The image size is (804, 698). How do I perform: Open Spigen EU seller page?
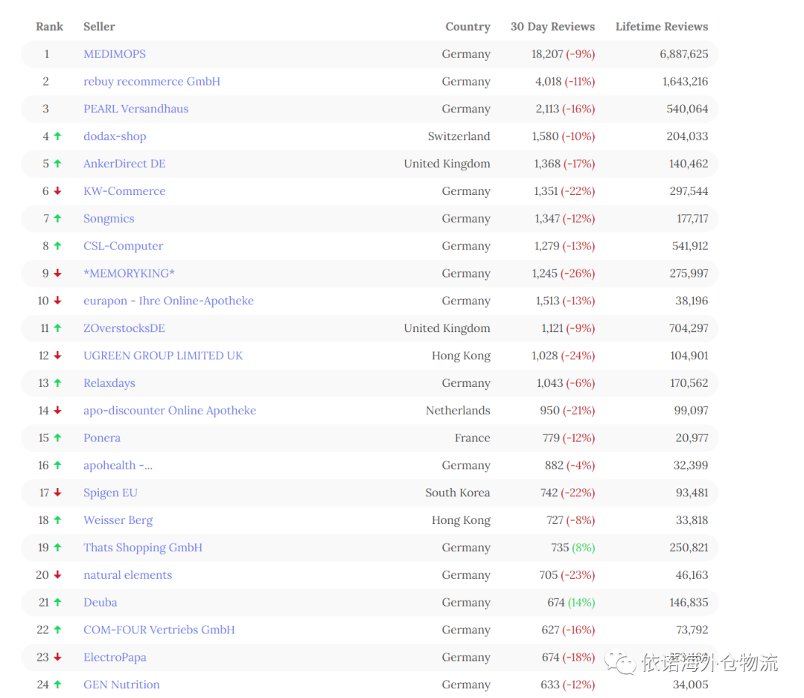point(110,493)
